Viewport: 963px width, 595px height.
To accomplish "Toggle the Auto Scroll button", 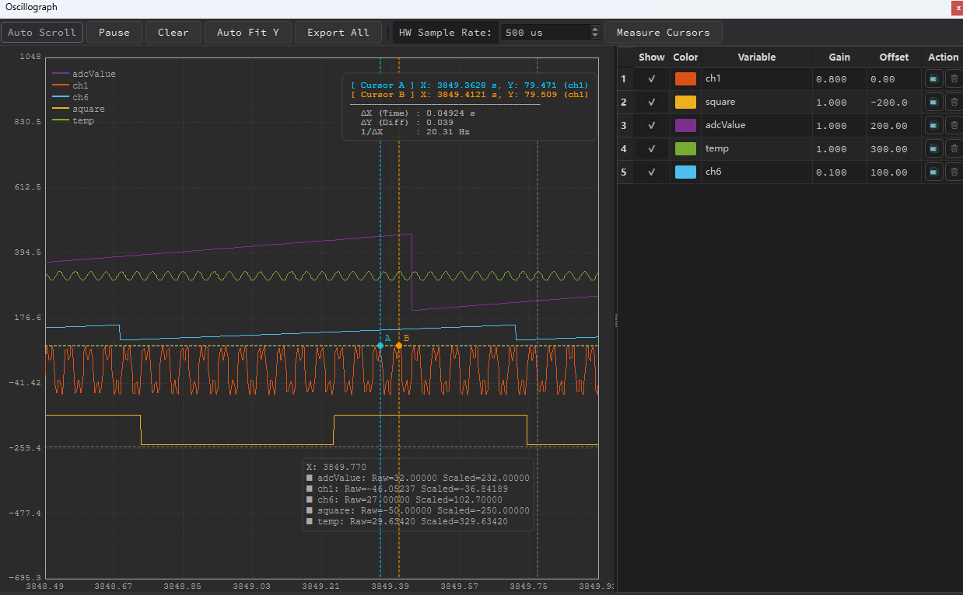I will click(x=42, y=33).
